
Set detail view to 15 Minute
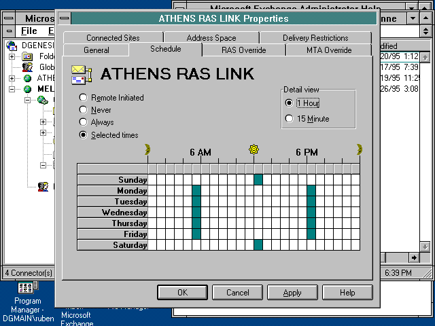[307, 119]
